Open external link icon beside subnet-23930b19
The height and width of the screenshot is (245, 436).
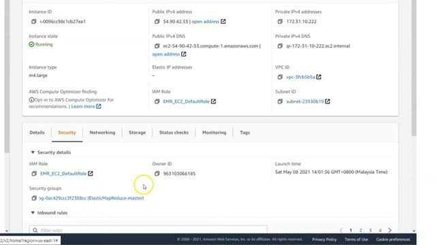click(328, 101)
